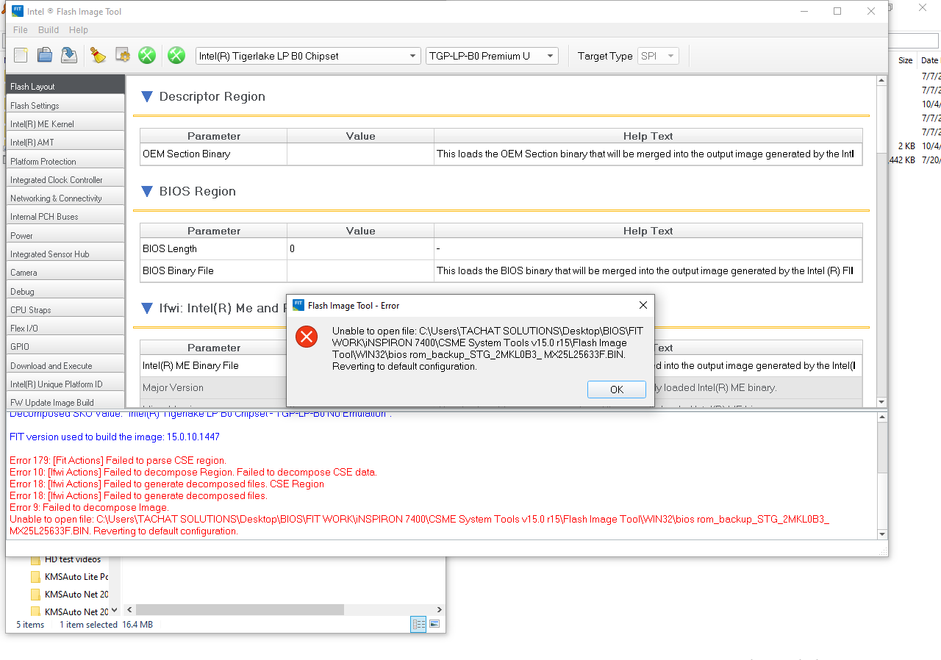Click the Open folder toolbar icon
This screenshot has height=660, width=941.
pos(45,55)
